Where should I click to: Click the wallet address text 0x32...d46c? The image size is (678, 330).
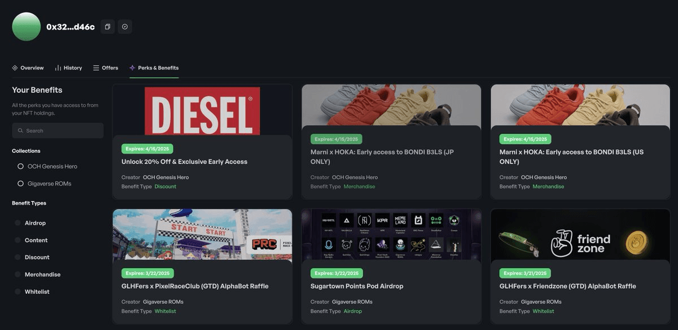71,27
